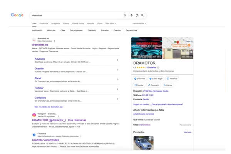
Task: Select the Exposiciones filter chip
Action: coord(131,30)
